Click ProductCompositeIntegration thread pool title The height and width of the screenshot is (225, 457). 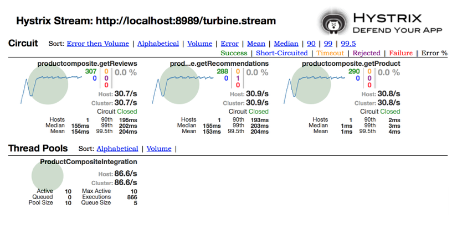pyautogui.click(x=89, y=162)
